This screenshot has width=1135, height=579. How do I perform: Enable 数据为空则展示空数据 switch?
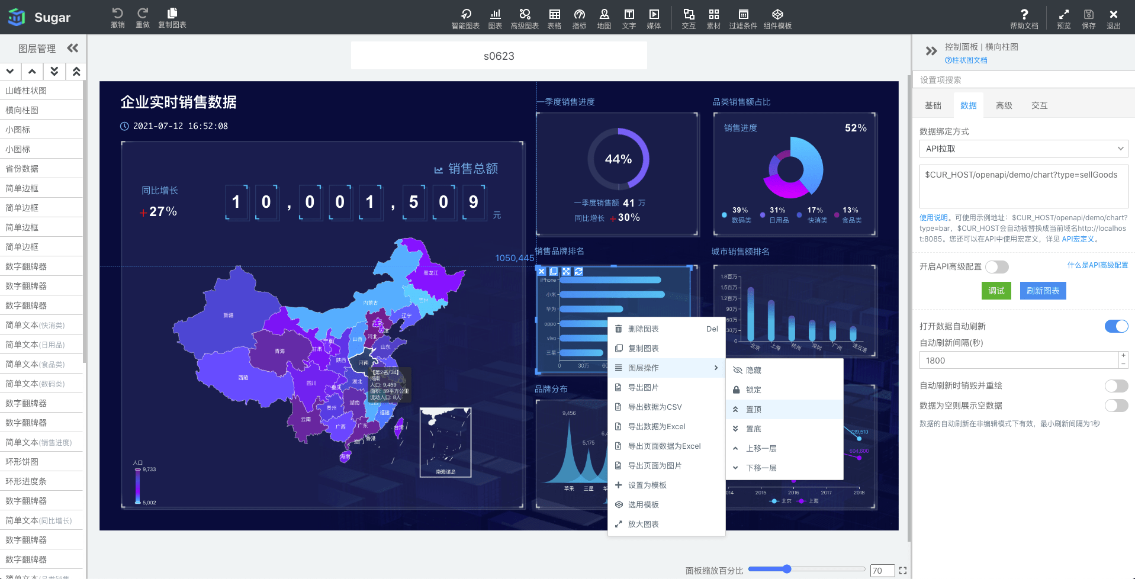pyautogui.click(x=1116, y=406)
